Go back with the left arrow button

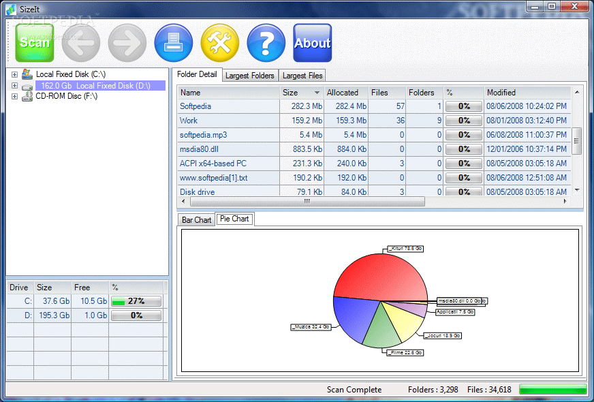(80, 43)
